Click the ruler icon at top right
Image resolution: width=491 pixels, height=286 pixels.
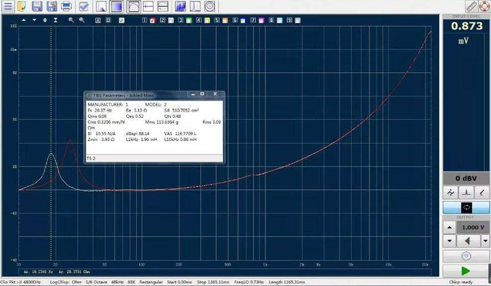471,6
